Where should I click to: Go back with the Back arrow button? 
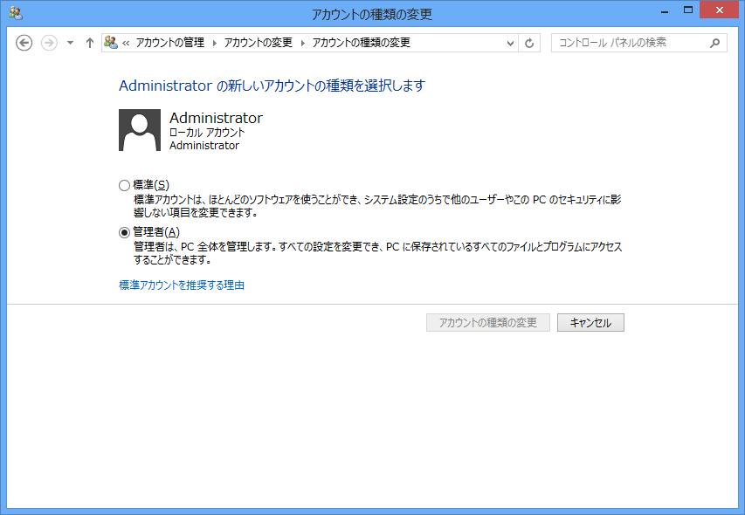pyautogui.click(x=24, y=43)
